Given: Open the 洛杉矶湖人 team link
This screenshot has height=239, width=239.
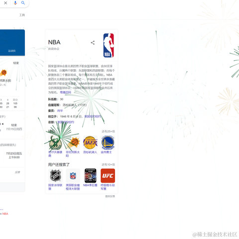Looking at the screenshot, I should pos(90,152).
